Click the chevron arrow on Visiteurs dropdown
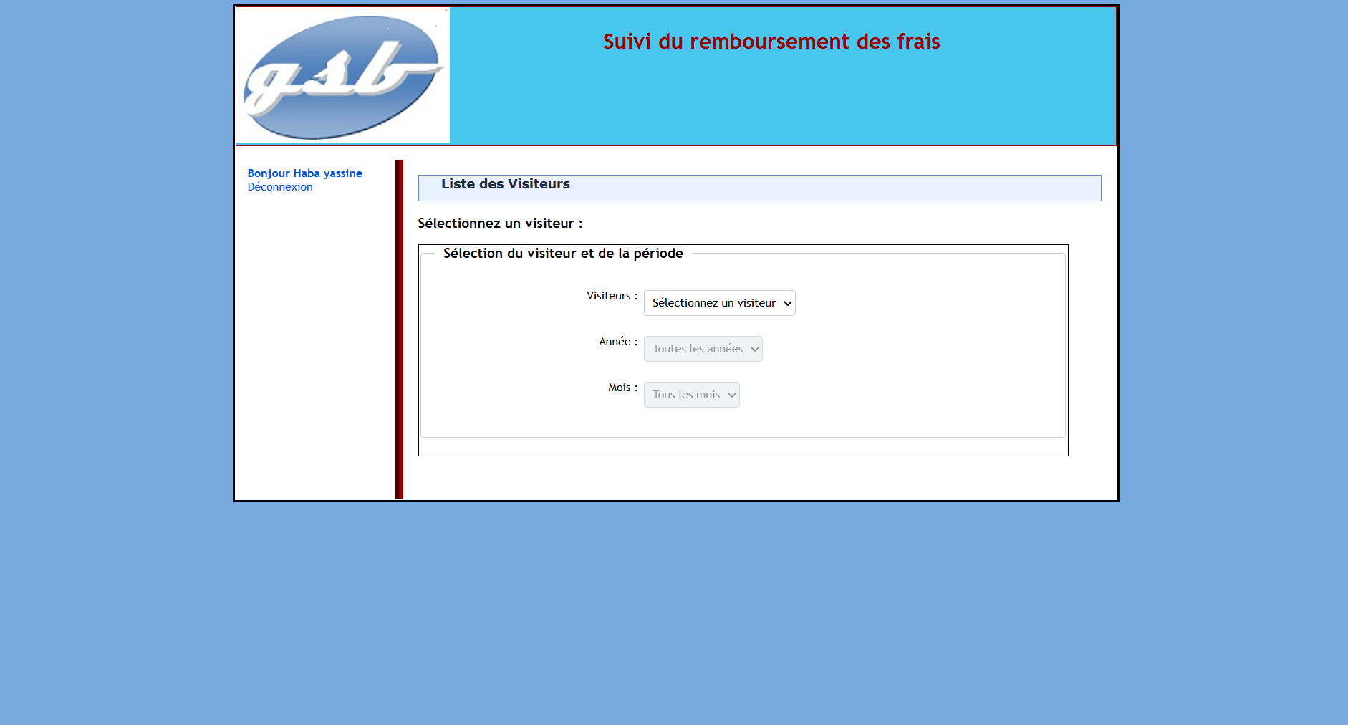 (787, 304)
